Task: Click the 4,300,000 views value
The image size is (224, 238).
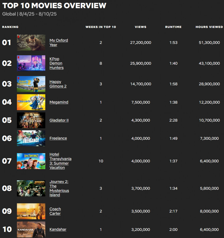Action: pyautogui.click(x=140, y=120)
